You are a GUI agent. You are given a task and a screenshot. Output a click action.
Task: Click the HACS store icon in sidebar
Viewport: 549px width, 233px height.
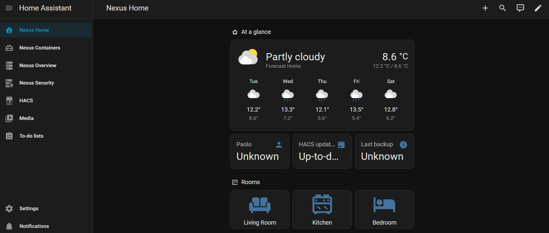(9, 100)
